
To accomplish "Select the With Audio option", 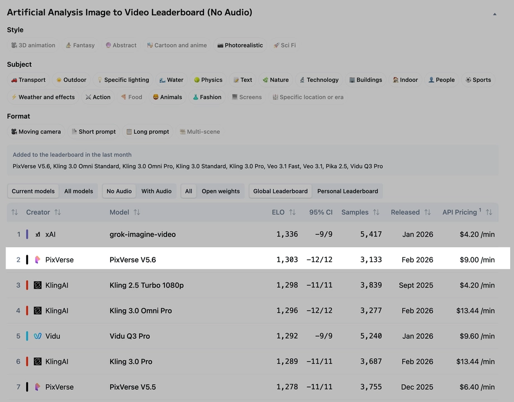I will click(156, 191).
